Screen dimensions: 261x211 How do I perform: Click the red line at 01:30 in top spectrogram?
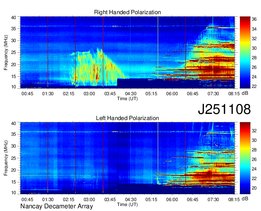(48, 52)
